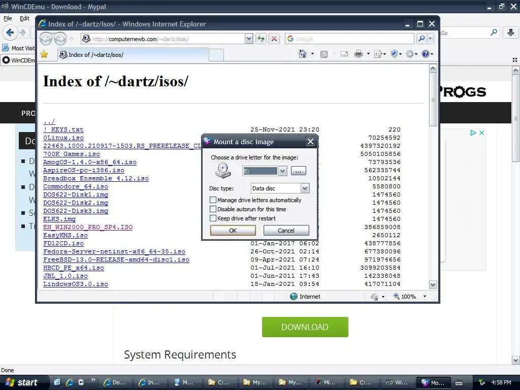The width and height of the screenshot is (520, 390).
Task: Click the Google search box in IE
Action: click(x=349, y=39)
